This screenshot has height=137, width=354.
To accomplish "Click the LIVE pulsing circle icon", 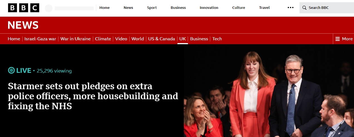I will (11, 71).
